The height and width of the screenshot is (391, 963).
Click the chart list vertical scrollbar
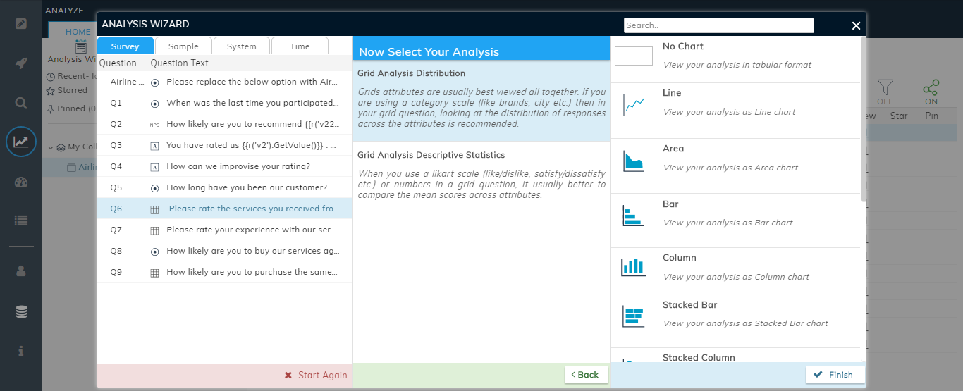[x=864, y=120]
